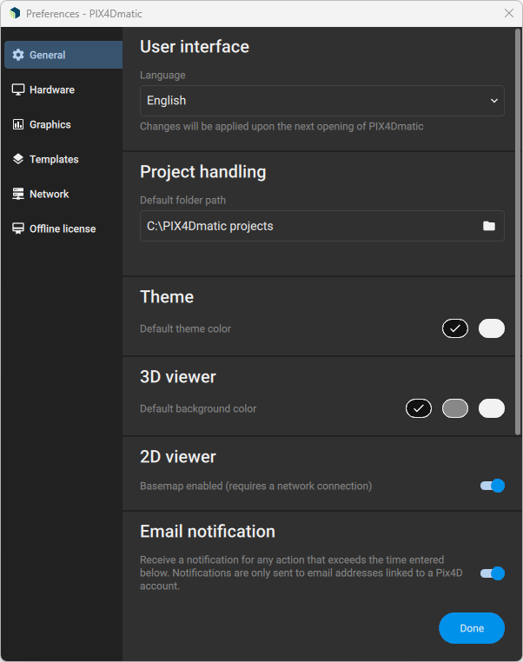Open the Hardware preferences tab
The width and height of the screenshot is (523, 662).
[63, 89]
